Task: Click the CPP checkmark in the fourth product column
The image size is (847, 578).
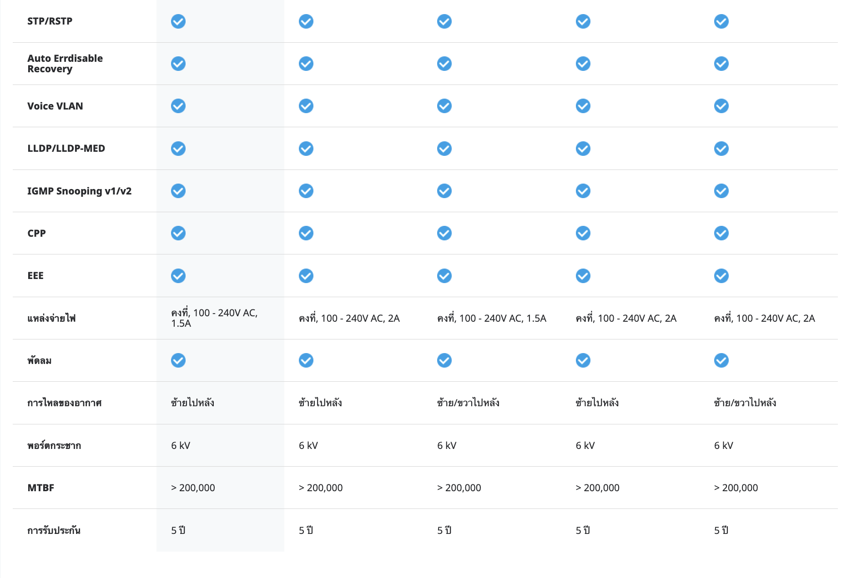Action: [x=583, y=233]
